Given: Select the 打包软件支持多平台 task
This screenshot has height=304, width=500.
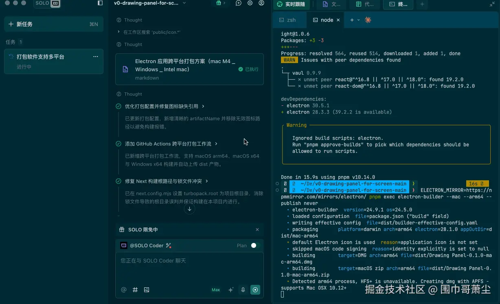Looking at the screenshot, I should click(x=53, y=61).
